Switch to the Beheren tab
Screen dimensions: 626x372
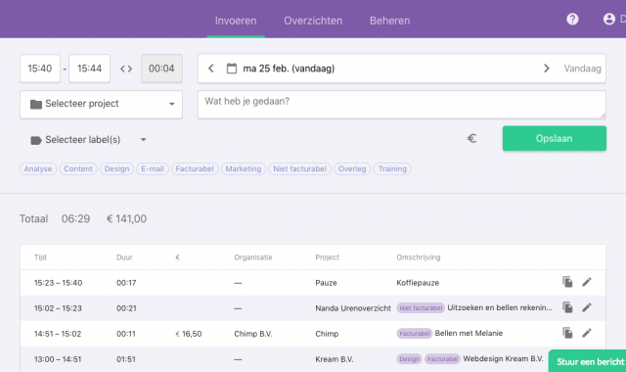tap(389, 21)
